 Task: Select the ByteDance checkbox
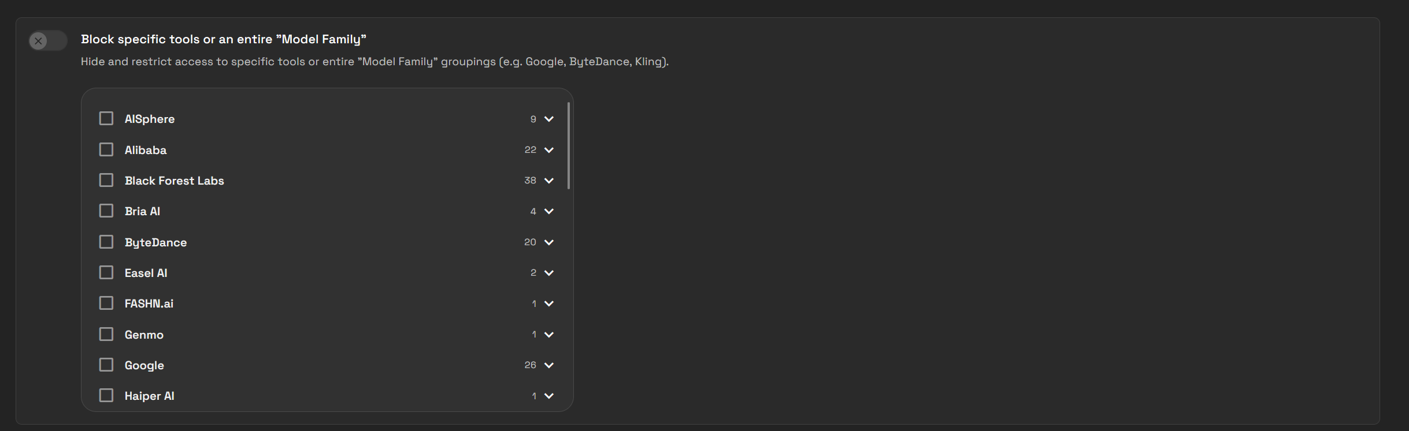[106, 241]
